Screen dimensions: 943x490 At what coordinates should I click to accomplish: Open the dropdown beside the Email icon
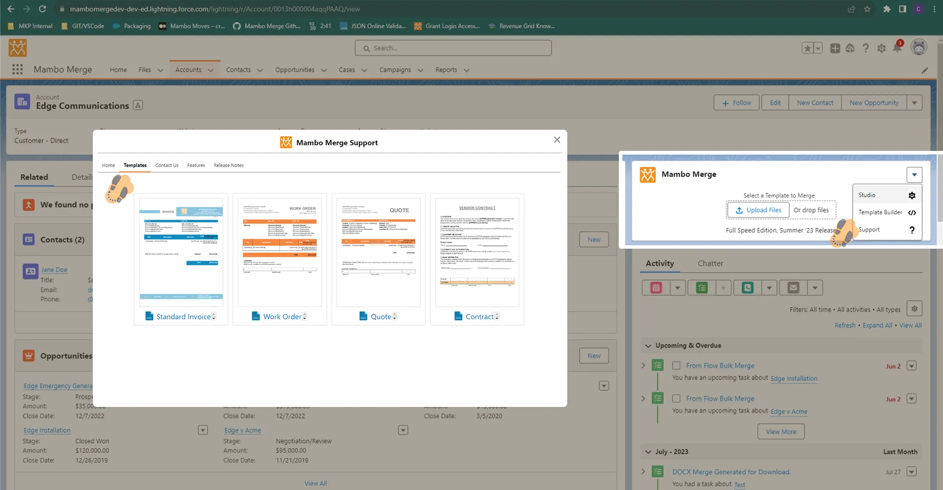pos(815,288)
